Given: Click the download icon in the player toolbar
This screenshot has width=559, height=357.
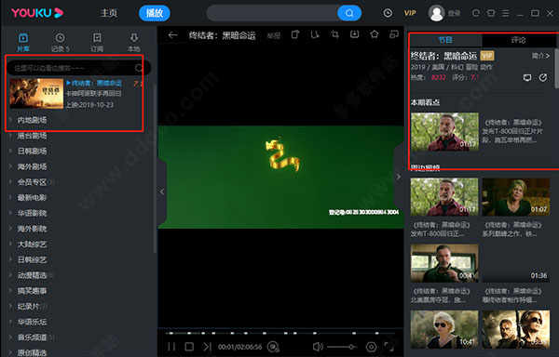Looking at the screenshot, I should [x=354, y=34].
